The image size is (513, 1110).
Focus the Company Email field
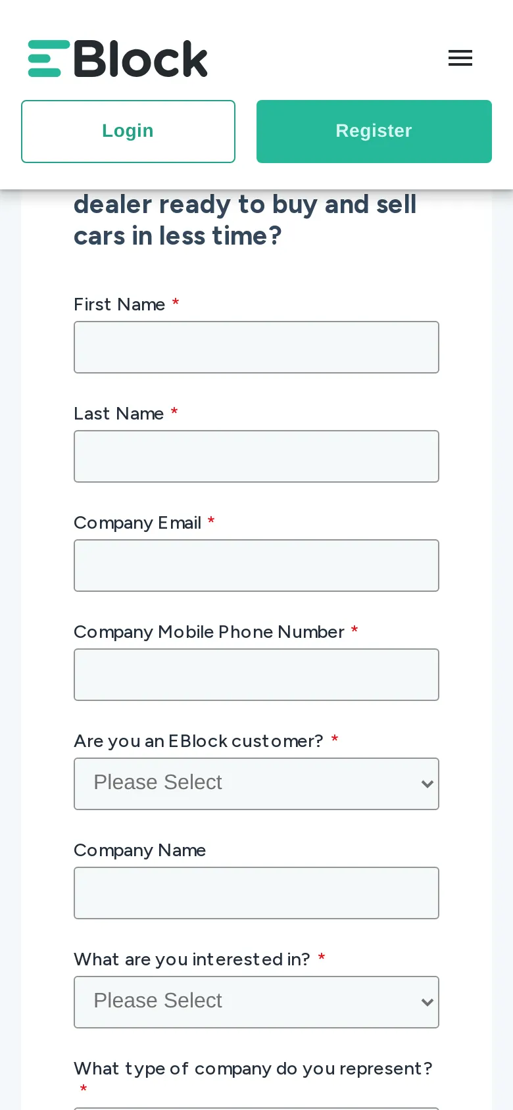coord(256,566)
